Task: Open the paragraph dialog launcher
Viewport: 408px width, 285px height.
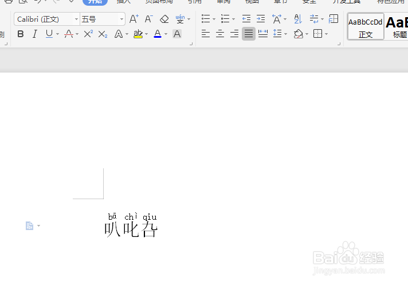Action: coord(339,44)
